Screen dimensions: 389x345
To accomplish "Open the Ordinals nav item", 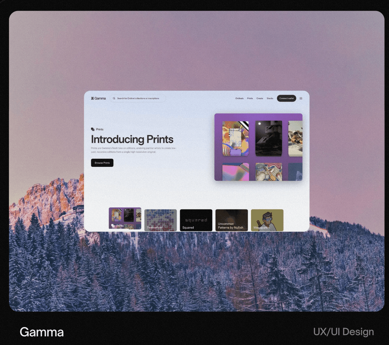I will coord(239,98).
